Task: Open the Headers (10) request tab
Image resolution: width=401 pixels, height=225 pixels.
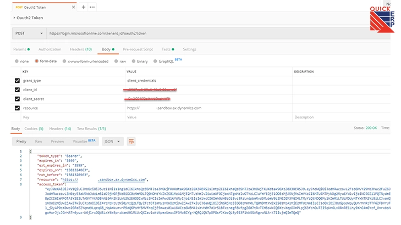Action: pos(81,49)
